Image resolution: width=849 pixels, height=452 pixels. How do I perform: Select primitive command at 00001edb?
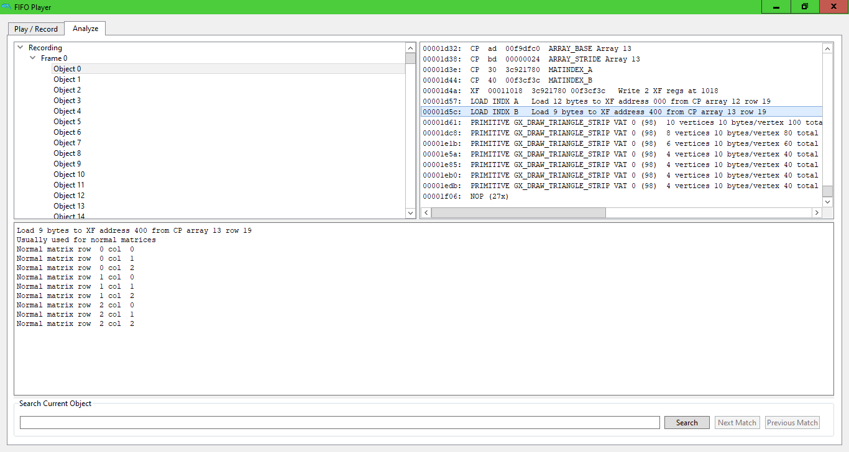[622, 186]
